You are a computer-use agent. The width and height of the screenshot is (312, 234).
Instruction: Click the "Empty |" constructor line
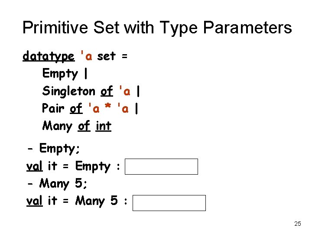click(x=65, y=74)
